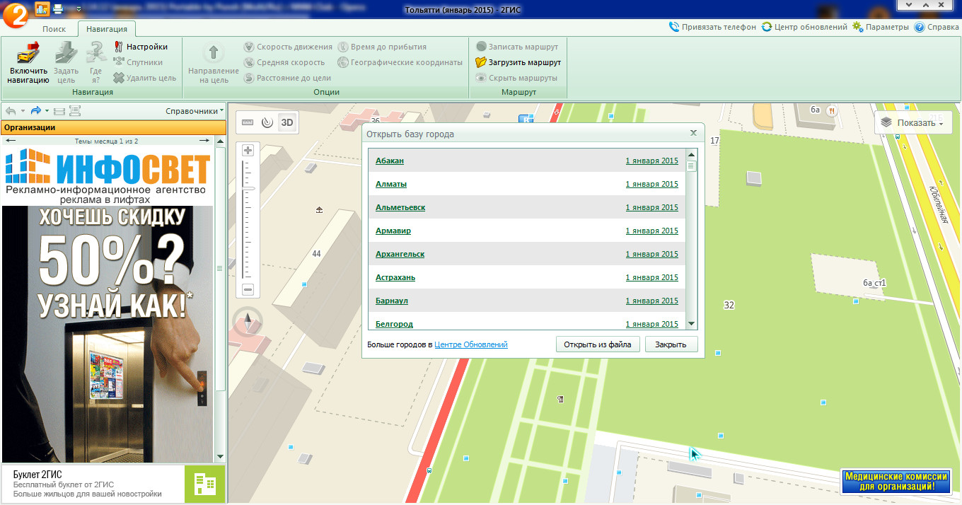The width and height of the screenshot is (962, 505).
Task: Click the city list scrollbar down arrow
Action: coord(692,323)
